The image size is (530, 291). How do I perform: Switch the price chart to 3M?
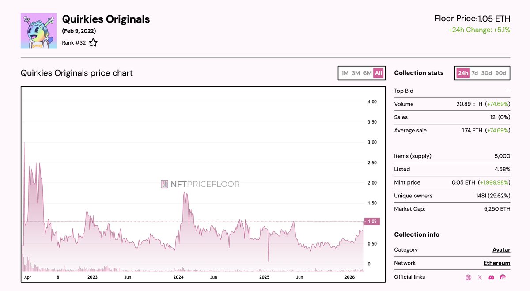point(356,73)
